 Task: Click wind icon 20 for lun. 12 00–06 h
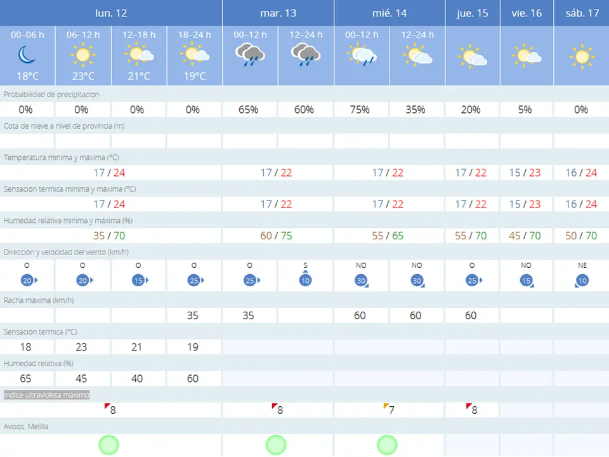[x=29, y=280]
